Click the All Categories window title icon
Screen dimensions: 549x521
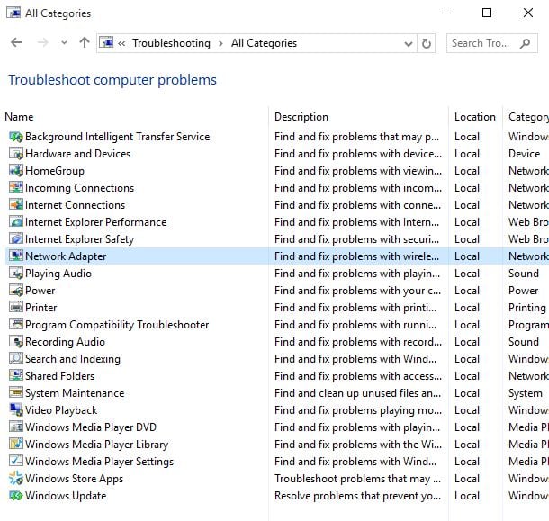click(13, 13)
